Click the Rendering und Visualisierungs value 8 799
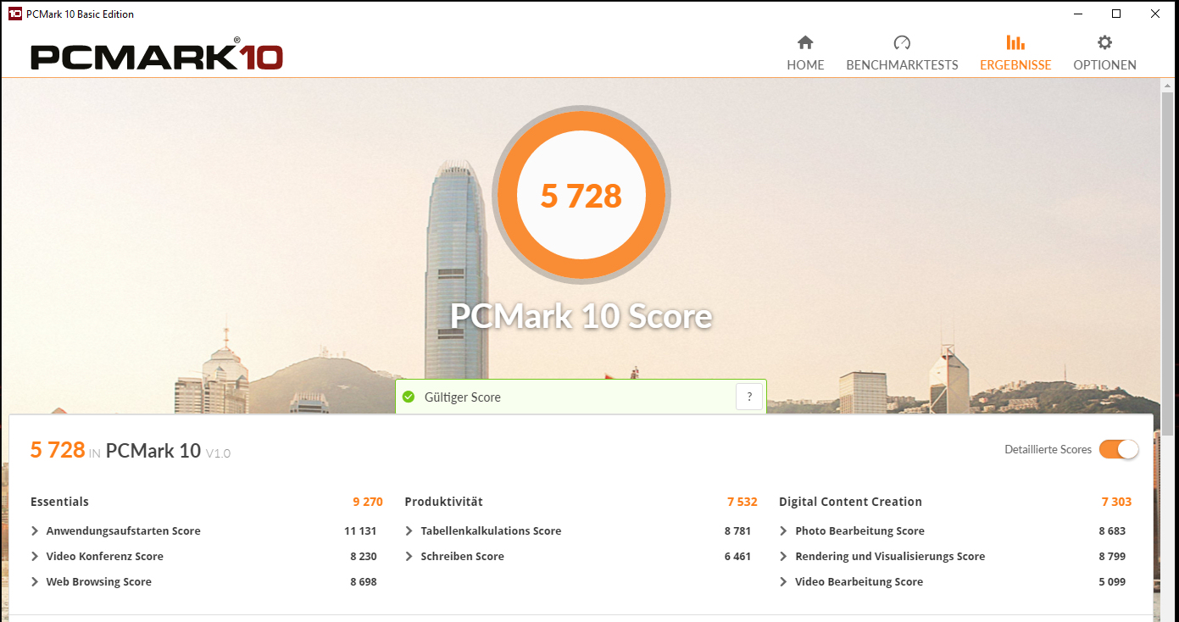1179x622 pixels. [1113, 557]
